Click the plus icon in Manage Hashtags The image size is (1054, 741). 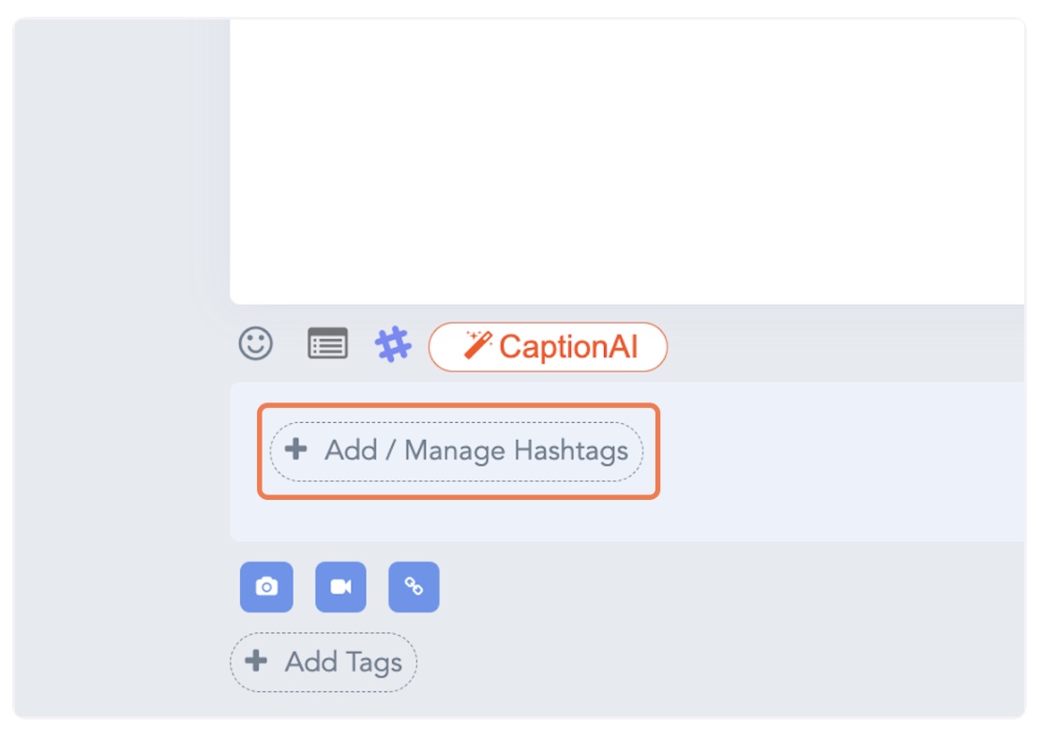click(x=295, y=448)
